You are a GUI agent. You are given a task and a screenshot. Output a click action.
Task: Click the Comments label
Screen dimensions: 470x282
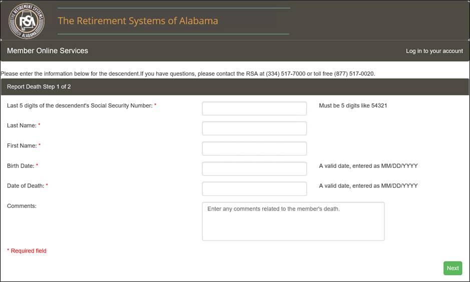tap(22, 206)
